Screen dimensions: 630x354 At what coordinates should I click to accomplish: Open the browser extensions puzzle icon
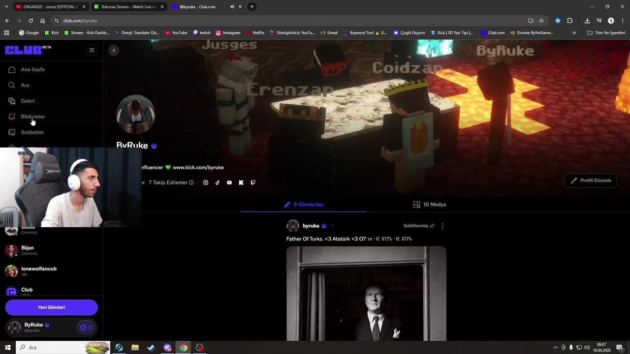coord(570,21)
